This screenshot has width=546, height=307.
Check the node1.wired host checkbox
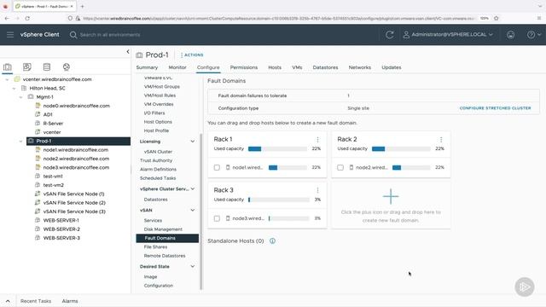[217, 168]
